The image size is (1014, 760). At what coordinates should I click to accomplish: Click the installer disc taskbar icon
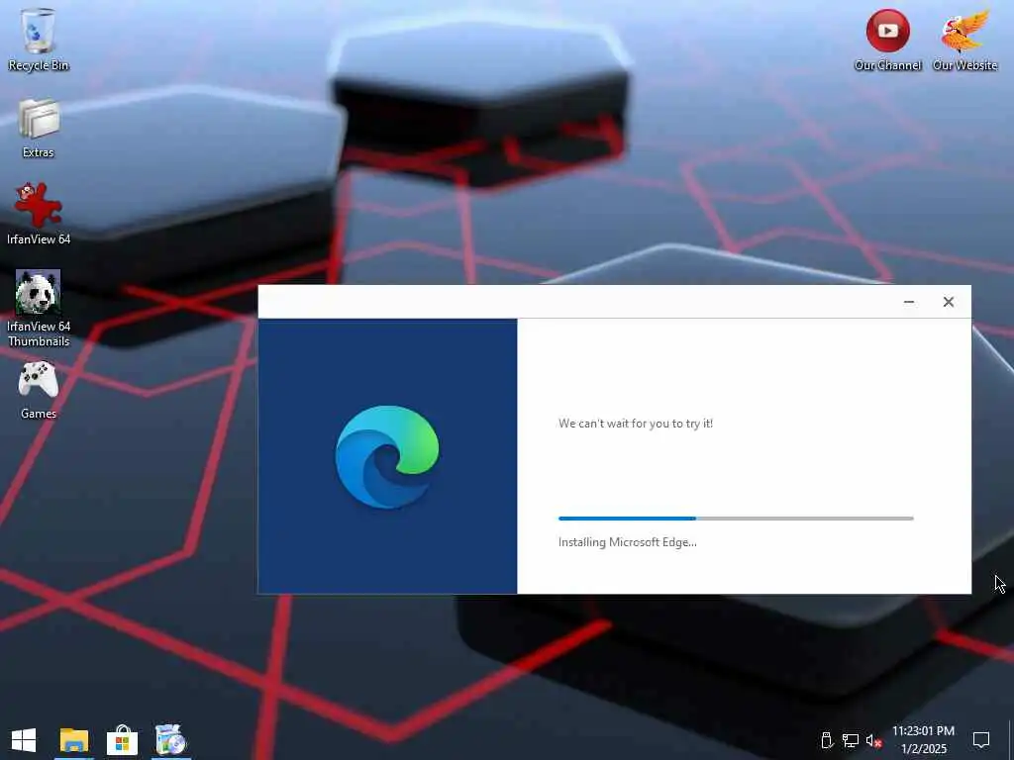171,740
